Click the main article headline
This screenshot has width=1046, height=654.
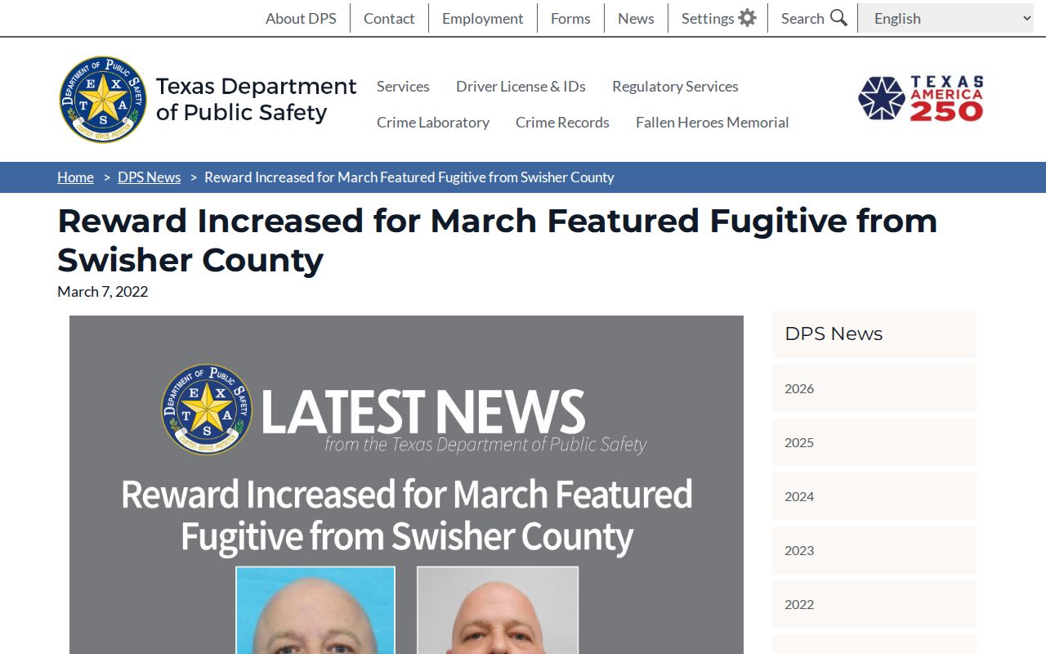click(x=497, y=240)
